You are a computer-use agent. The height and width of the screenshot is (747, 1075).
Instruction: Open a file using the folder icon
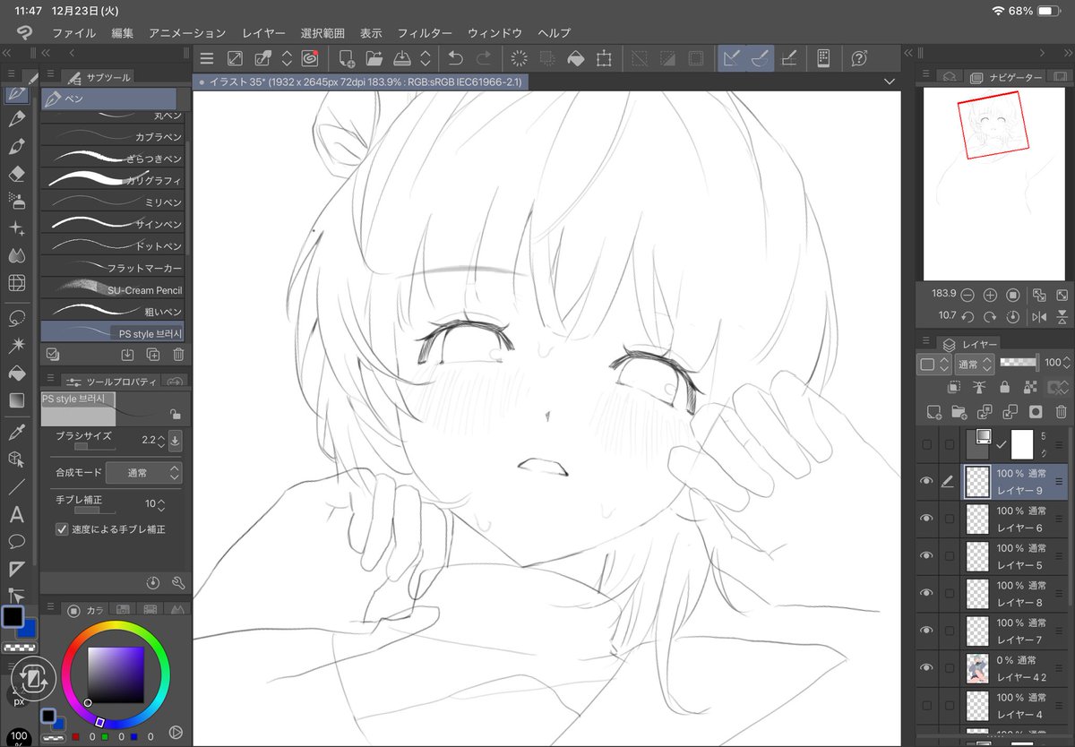374,58
